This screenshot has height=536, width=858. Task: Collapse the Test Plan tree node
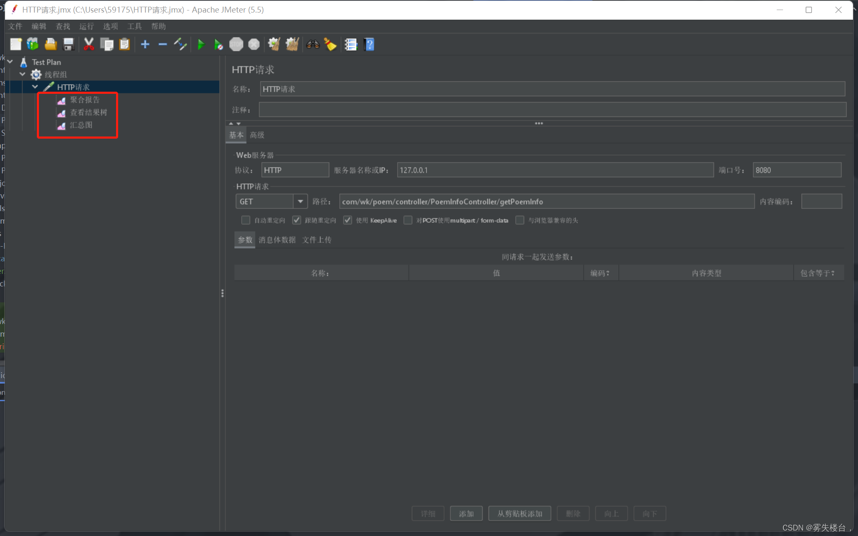pos(10,62)
